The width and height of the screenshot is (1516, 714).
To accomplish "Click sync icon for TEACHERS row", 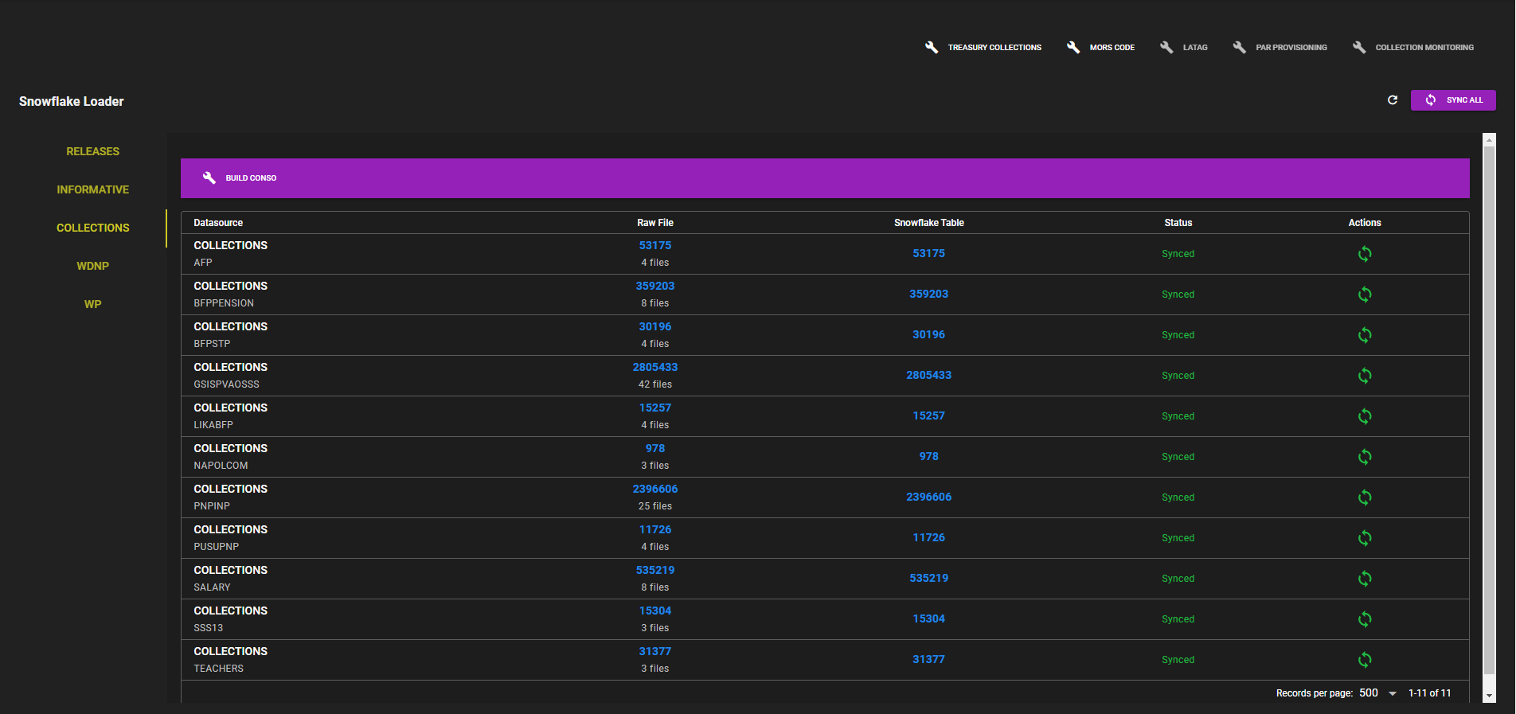I will coord(1365,660).
